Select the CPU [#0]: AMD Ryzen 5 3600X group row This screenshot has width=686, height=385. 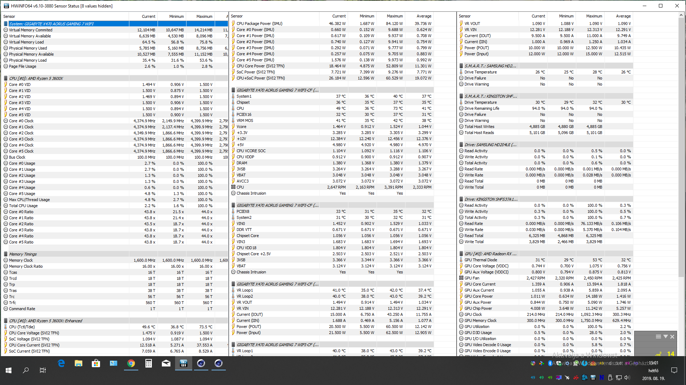click(115, 78)
